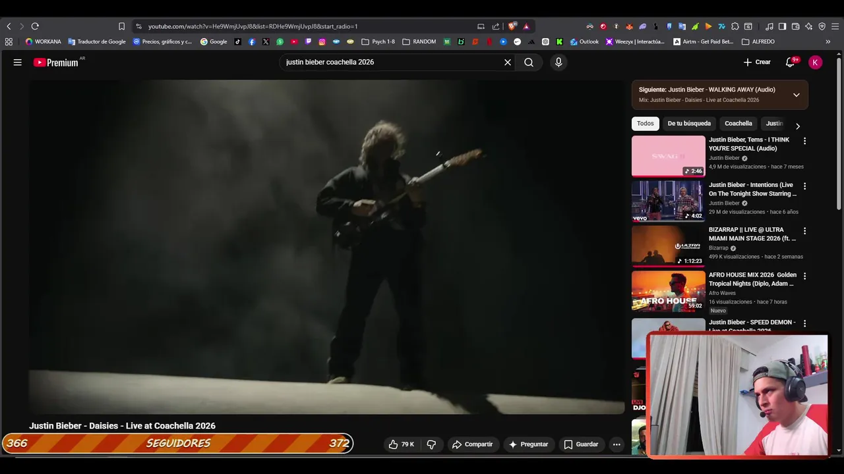Image resolution: width=844 pixels, height=474 pixels.
Task: Open ALFREDO bookmarks folder
Action: coord(758,41)
